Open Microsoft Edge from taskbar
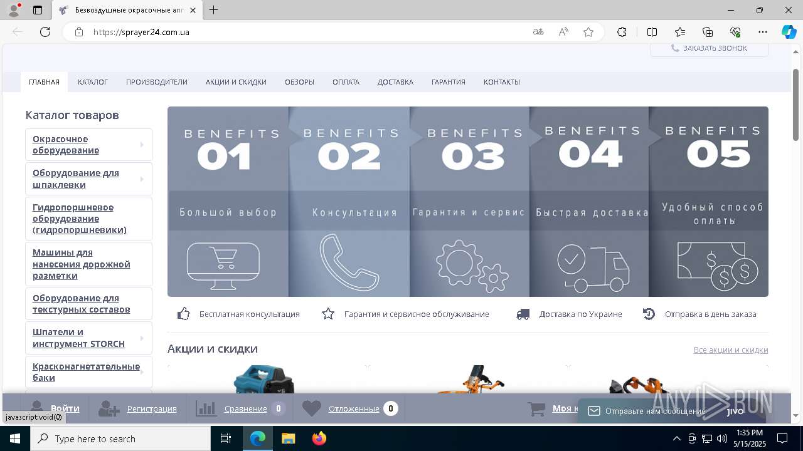 point(258,438)
